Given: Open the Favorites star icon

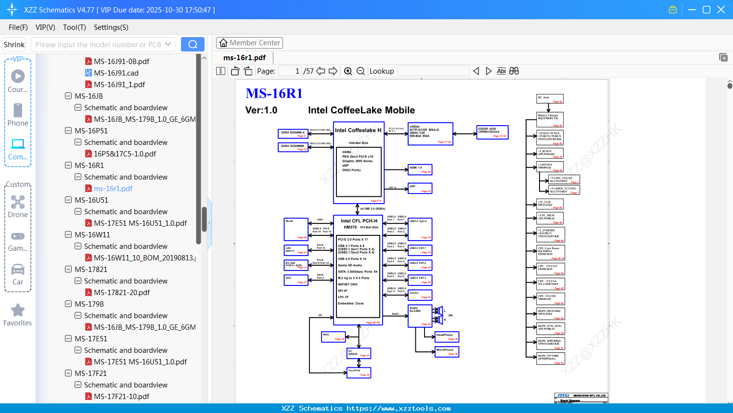Looking at the screenshot, I should tap(18, 310).
